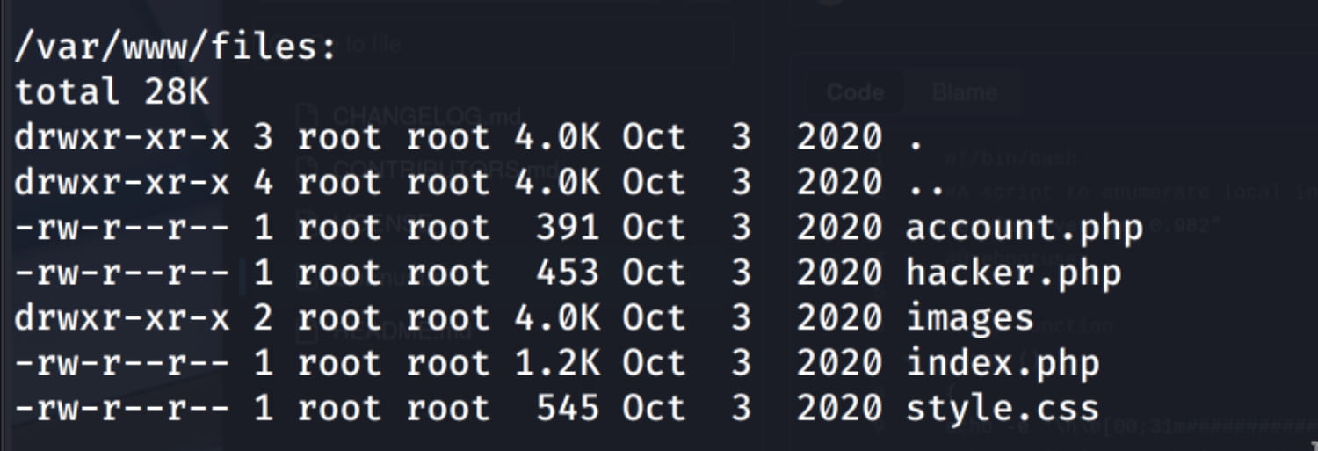Click the 'total 28K' line

coord(112,91)
